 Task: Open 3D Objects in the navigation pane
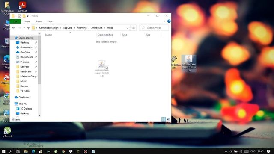[26, 109]
